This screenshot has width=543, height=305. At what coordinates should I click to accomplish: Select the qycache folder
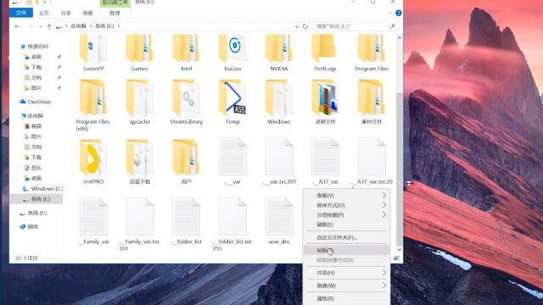click(139, 102)
